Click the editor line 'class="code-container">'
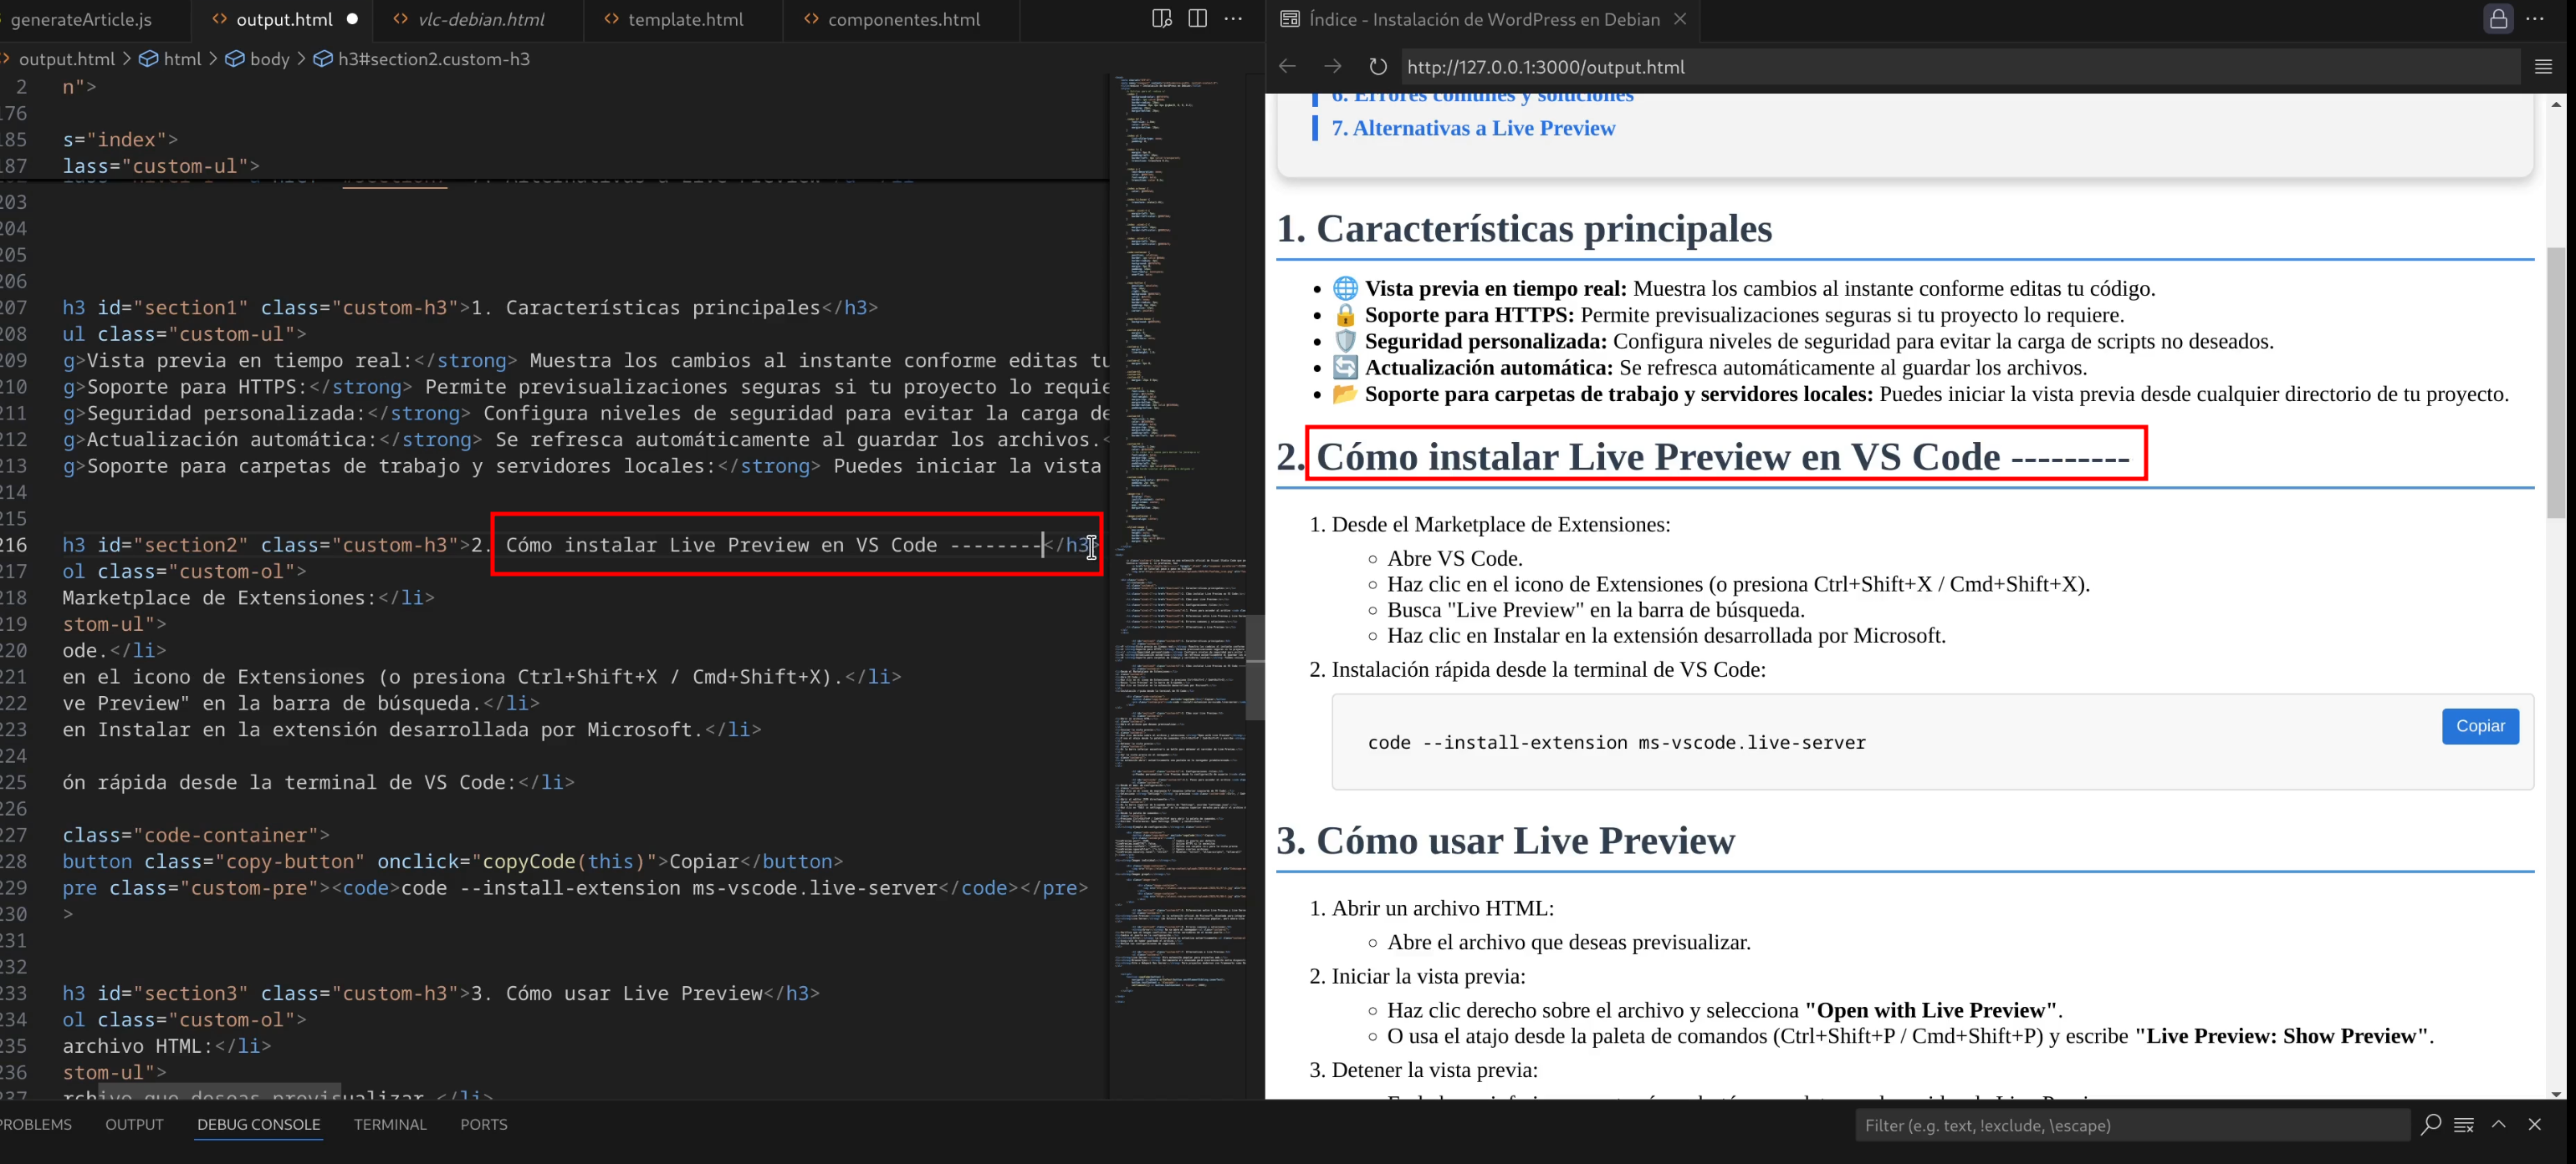 (196, 836)
